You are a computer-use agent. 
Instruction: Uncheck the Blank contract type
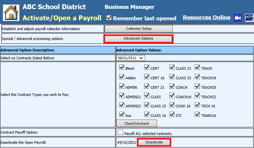[121, 67]
